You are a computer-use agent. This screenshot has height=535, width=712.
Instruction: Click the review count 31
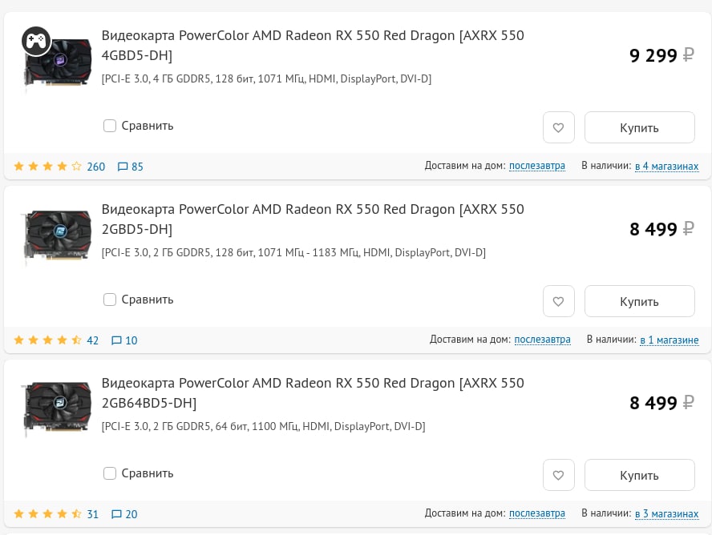[x=93, y=513]
